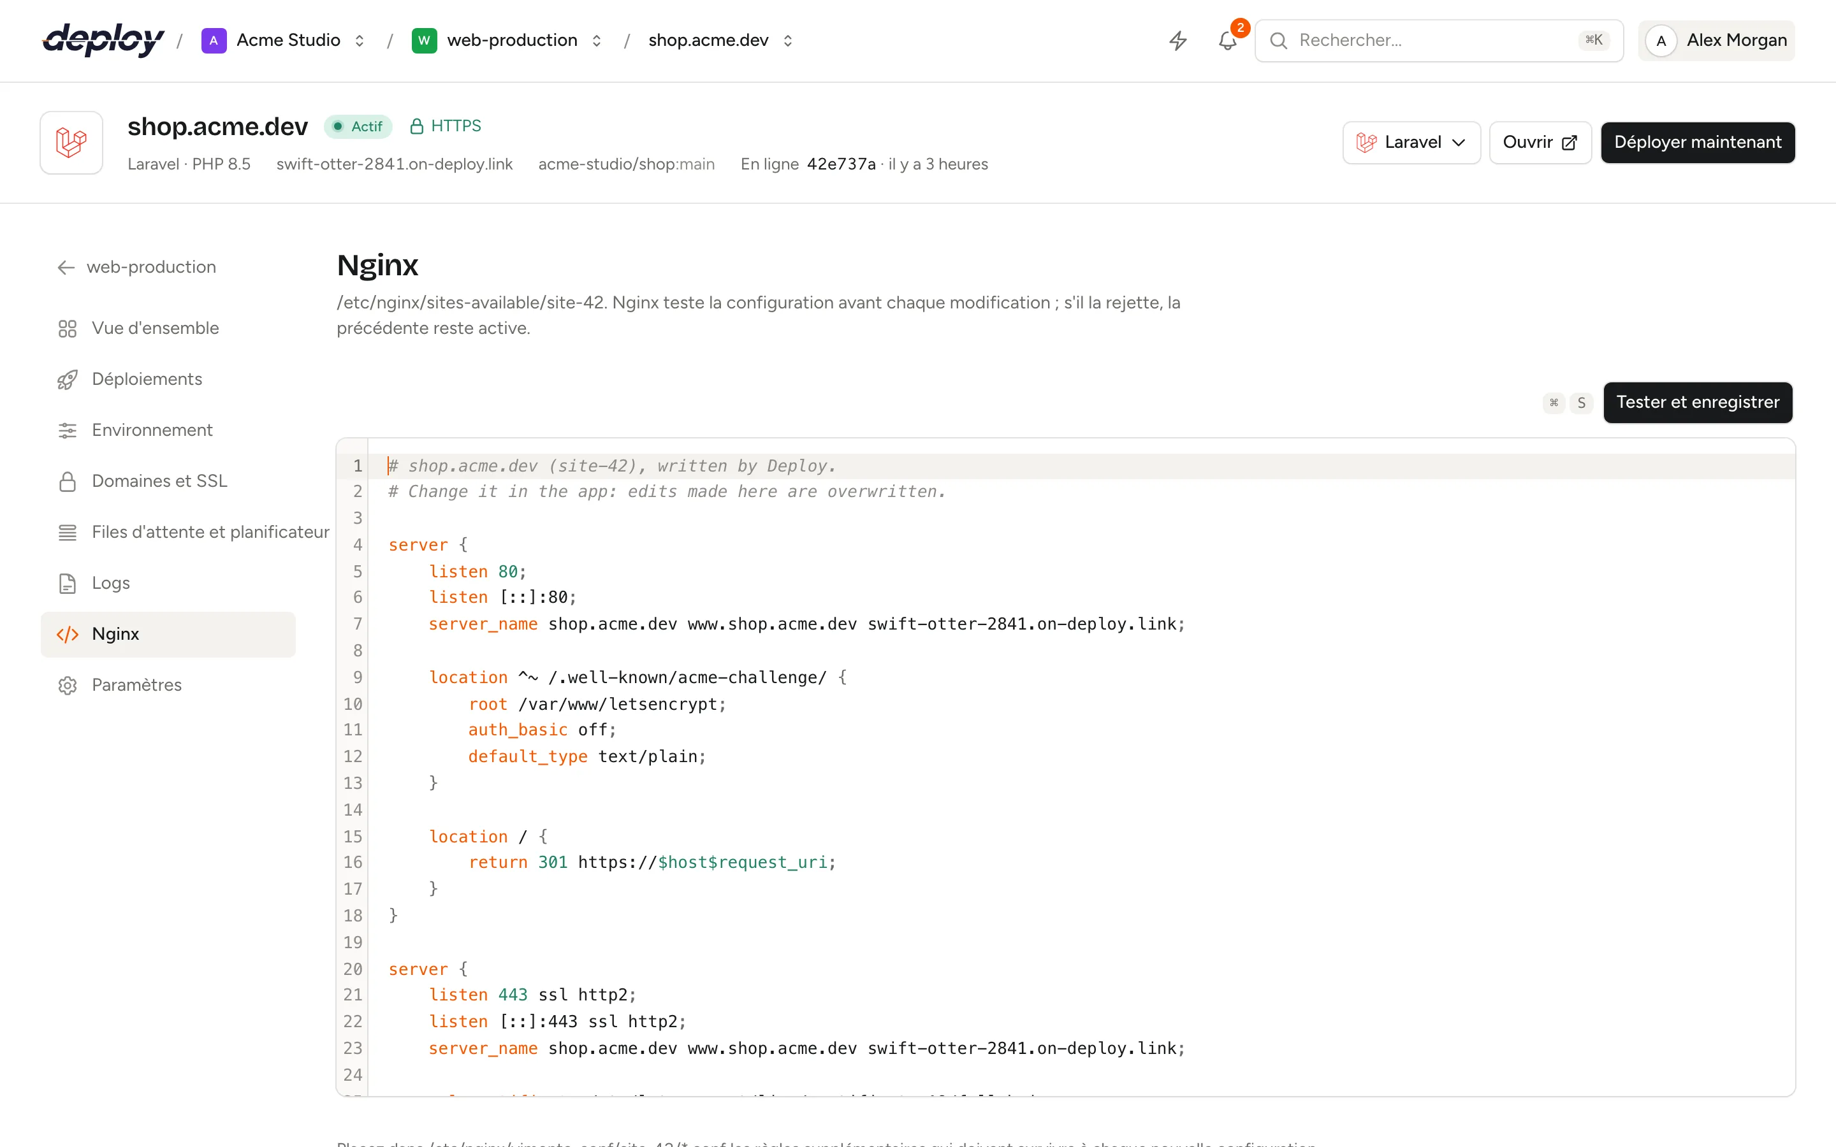
Task: Click the 'listen 80;' line
Action: pyautogui.click(x=477, y=571)
